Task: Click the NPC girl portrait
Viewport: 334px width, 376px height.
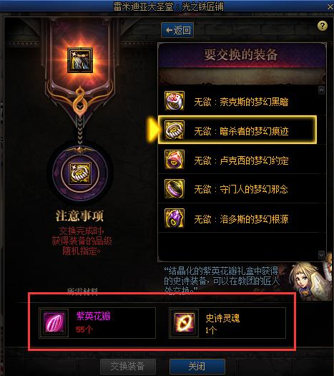Action: [309, 281]
